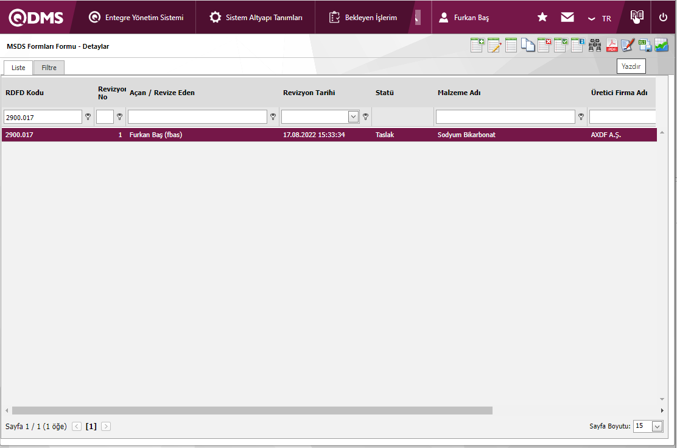
Task: Click the Malzeme Adı filter input
Action: pyautogui.click(x=505, y=117)
